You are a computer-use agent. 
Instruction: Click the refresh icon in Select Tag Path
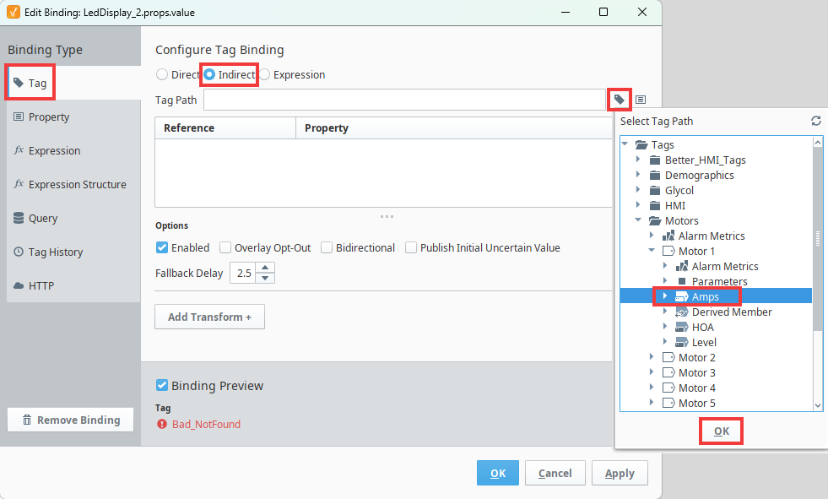pyautogui.click(x=816, y=121)
